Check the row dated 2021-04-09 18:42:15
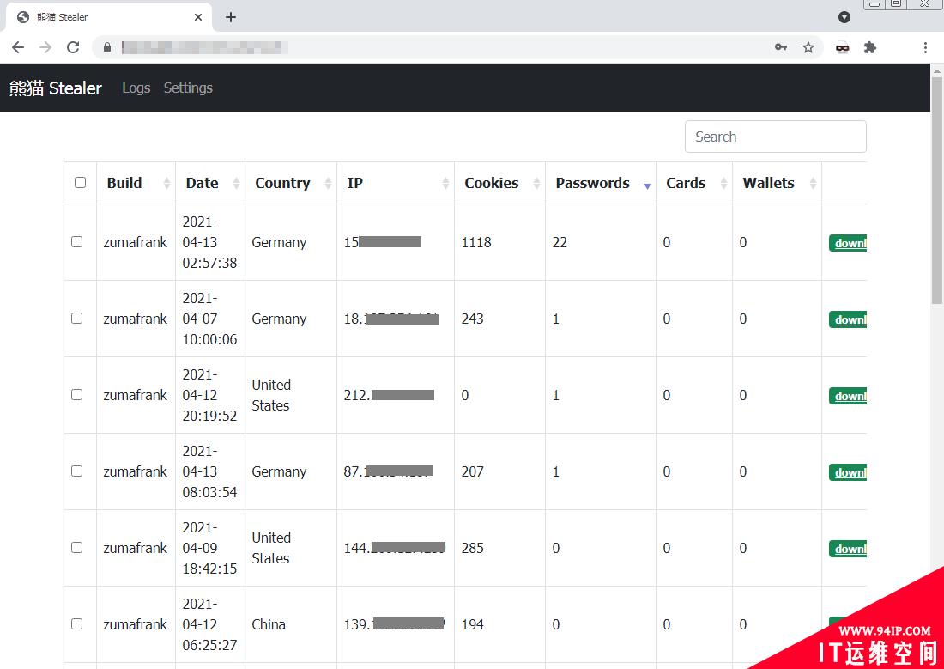Image resolution: width=944 pixels, height=669 pixels. [x=77, y=547]
